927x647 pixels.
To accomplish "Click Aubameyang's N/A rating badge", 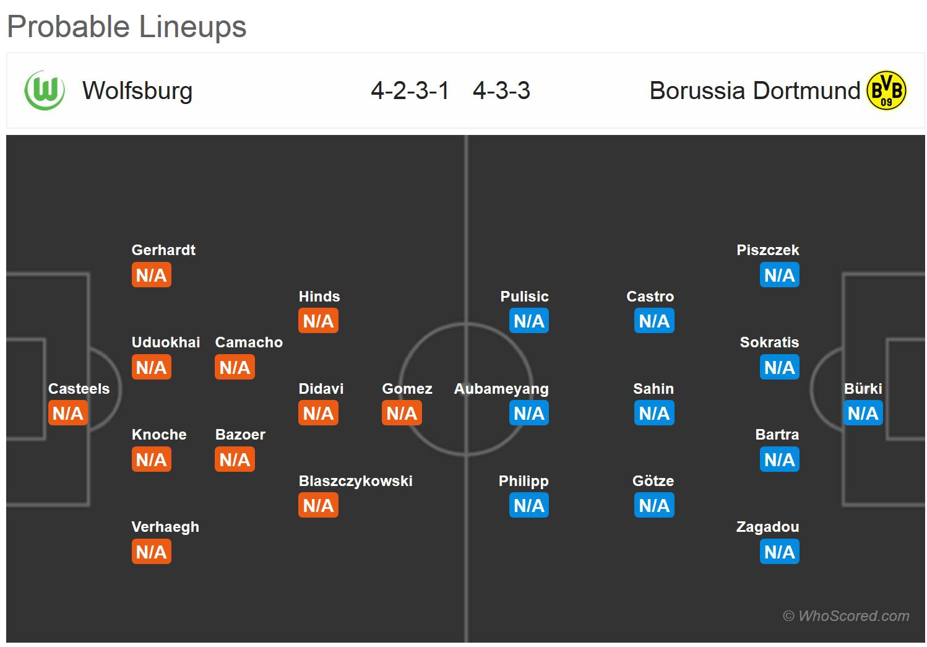I will pos(529,414).
